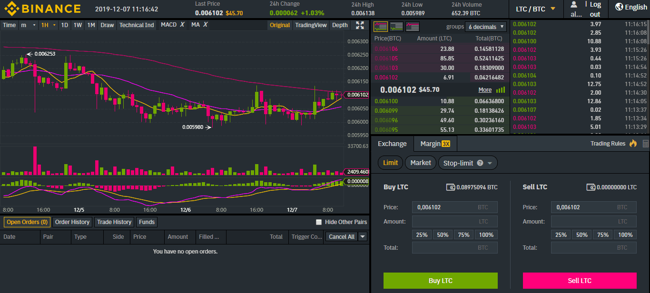This screenshot has height=293, width=650.
Task: Click the green Buy LTC button
Action: click(x=441, y=281)
